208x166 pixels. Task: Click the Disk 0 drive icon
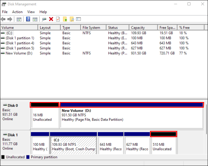pos(5,105)
